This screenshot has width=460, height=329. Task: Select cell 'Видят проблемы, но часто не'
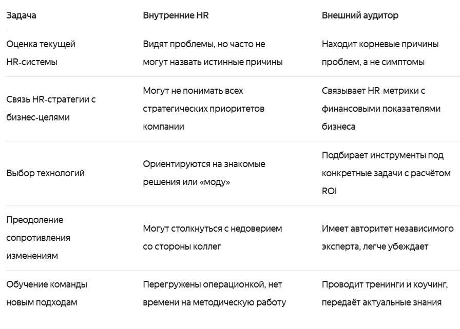pyautogui.click(x=213, y=53)
